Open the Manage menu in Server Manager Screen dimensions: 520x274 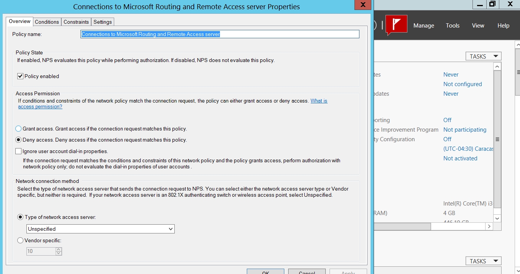[x=423, y=26]
